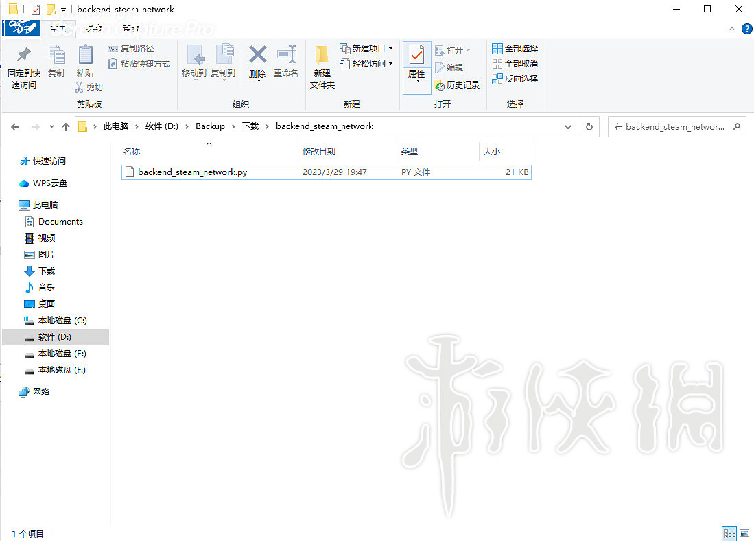Expand the New item (新建项目) dropdown
Viewport: 754px width, 541px height.
[390, 48]
